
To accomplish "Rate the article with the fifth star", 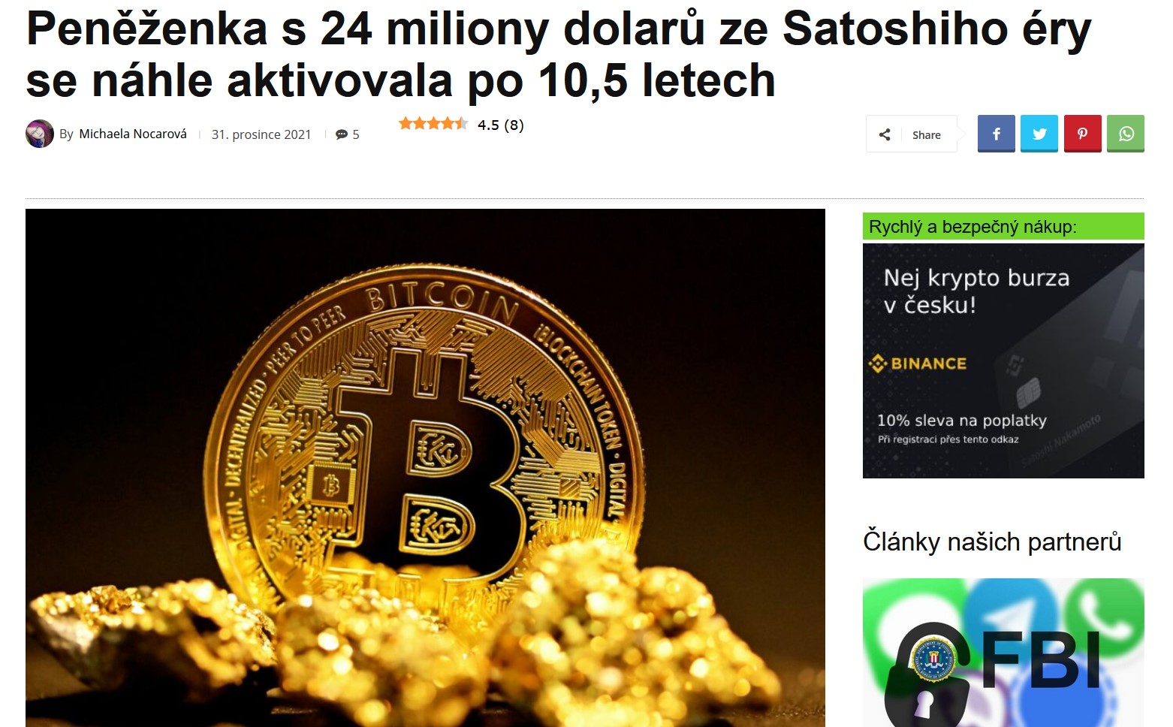I will pos(461,123).
